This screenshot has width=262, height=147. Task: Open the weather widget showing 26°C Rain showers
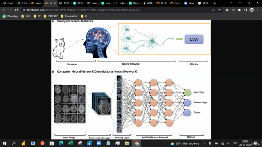(185, 143)
